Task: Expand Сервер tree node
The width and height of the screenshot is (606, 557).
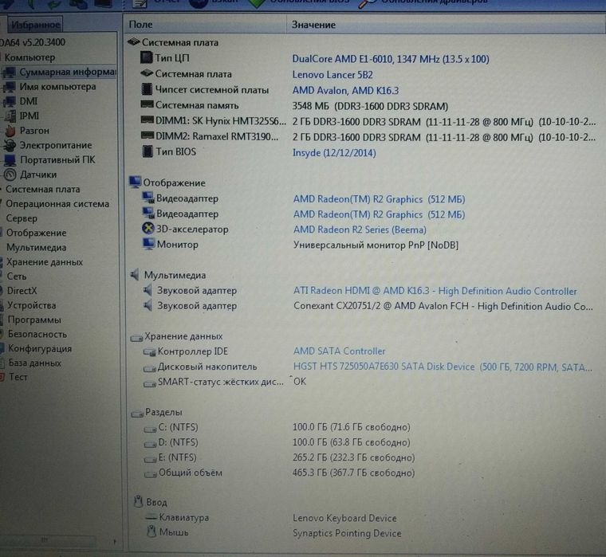Action: [22, 218]
